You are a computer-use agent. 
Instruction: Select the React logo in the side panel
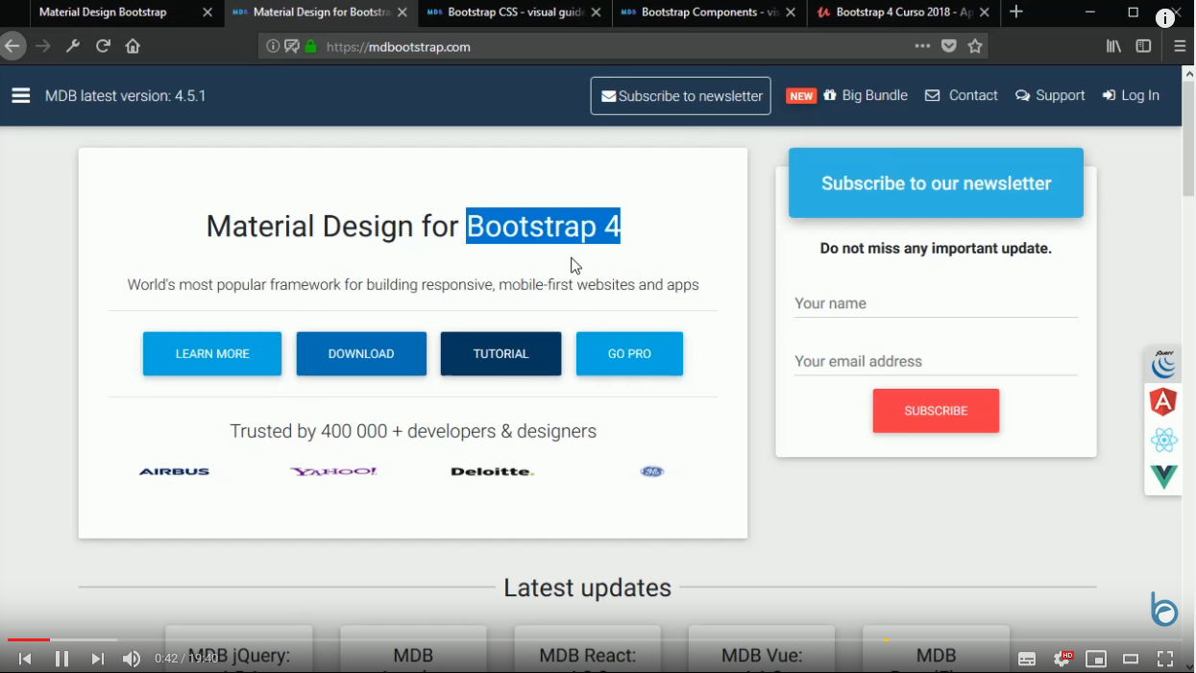click(x=1163, y=441)
